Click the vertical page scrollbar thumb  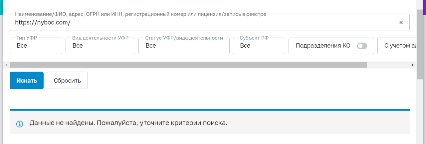pos(420,43)
